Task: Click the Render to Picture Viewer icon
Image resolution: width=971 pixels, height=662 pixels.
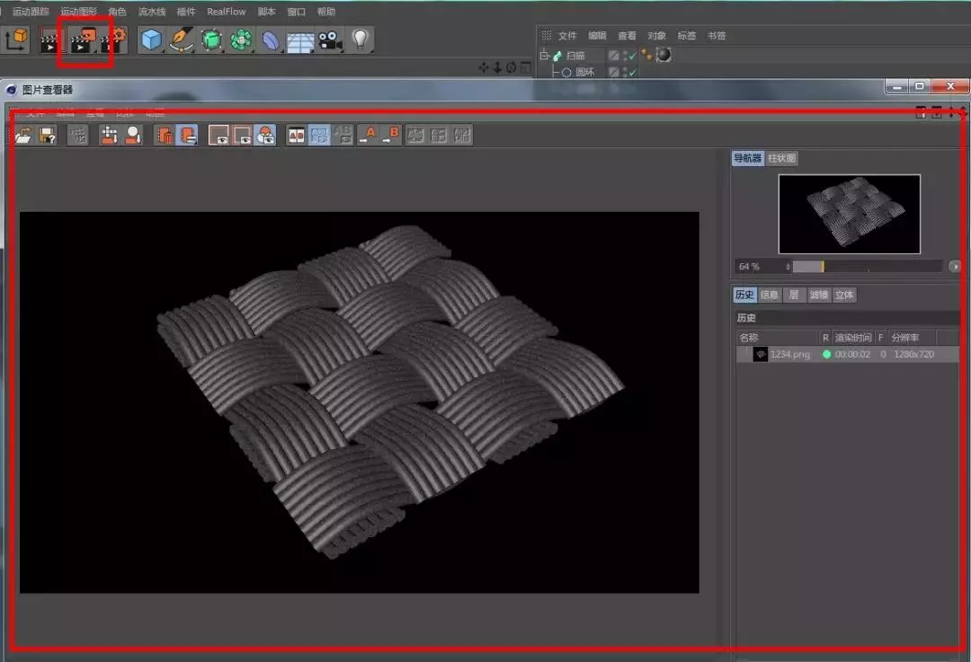Action: (x=83, y=41)
